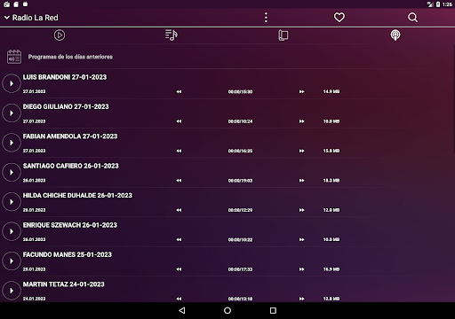455x319 pixels.
Task: Rewind the MARTIN TETAZ episode
Action: (179, 299)
